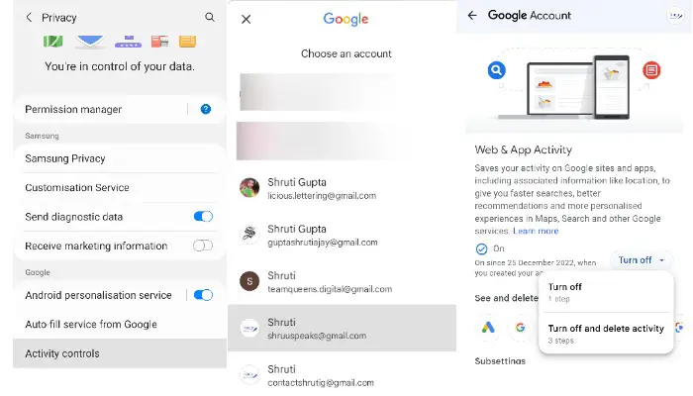The width and height of the screenshot is (693, 396).
Task: Select account licious.lettering@gmail.com
Action: tap(342, 188)
